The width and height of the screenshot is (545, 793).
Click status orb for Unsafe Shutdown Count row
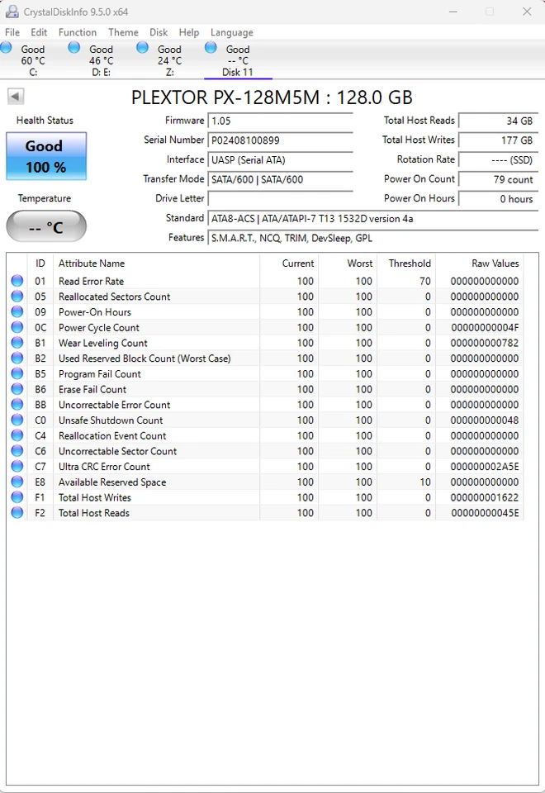17,420
